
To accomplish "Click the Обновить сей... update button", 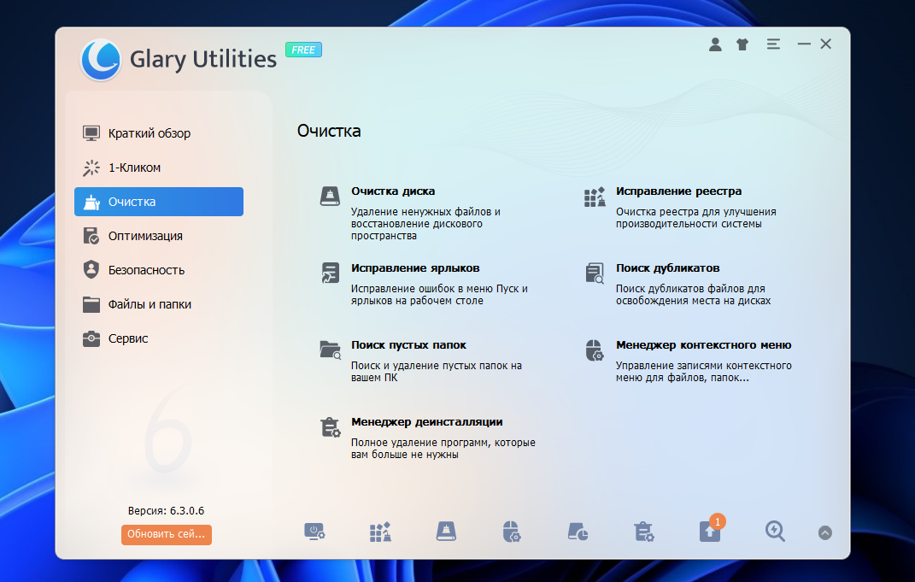I will pyautogui.click(x=167, y=534).
